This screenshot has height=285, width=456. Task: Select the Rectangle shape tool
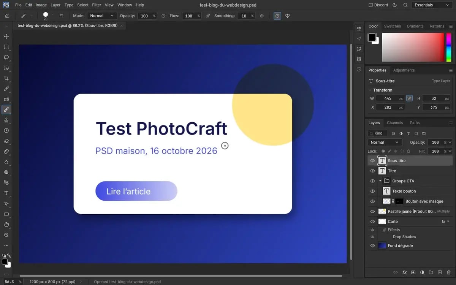coord(6,214)
